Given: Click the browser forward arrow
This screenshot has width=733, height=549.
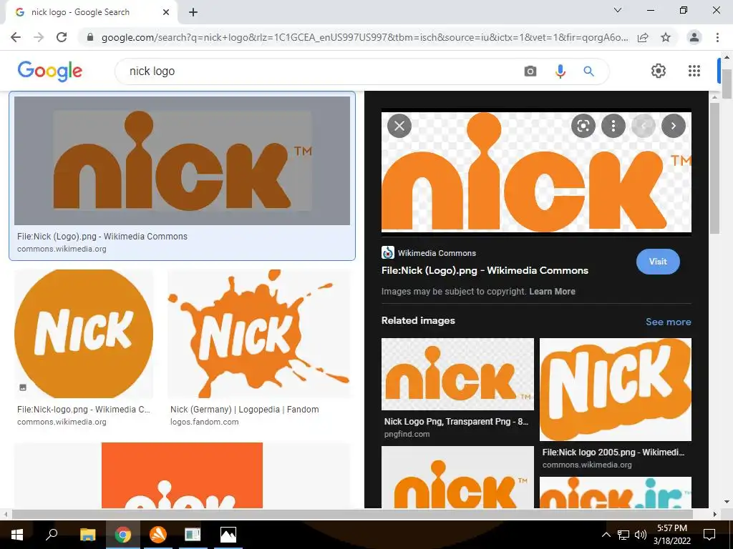Looking at the screenshot, I should pyautogui.click(x=39, y=37).
